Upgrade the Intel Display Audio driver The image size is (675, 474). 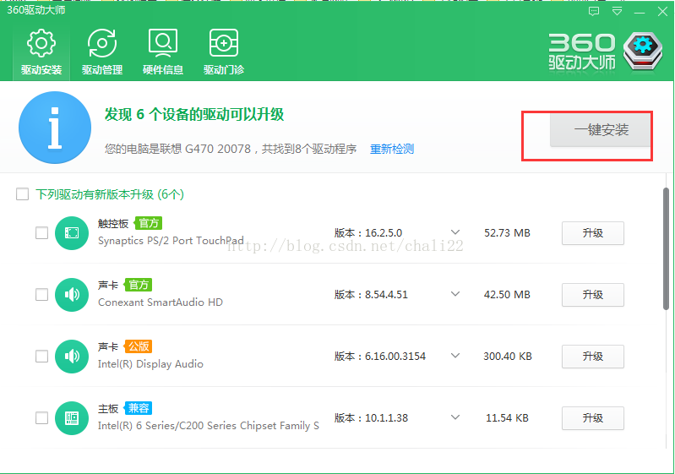593,356
